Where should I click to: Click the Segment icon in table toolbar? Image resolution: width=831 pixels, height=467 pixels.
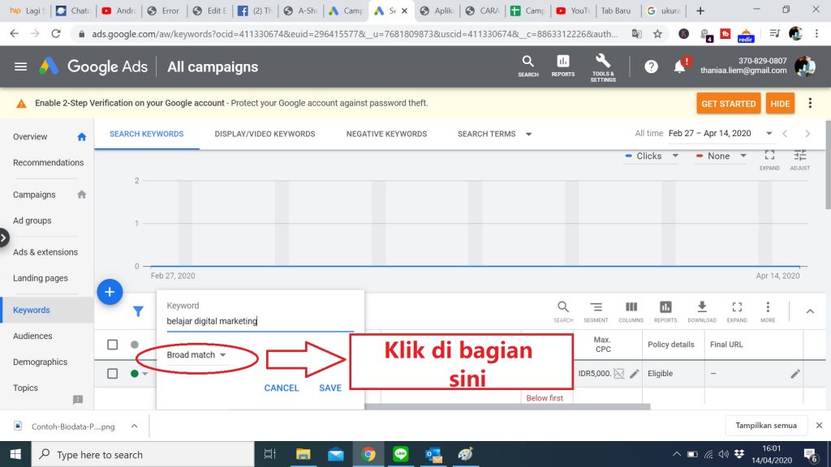(596, 311)
